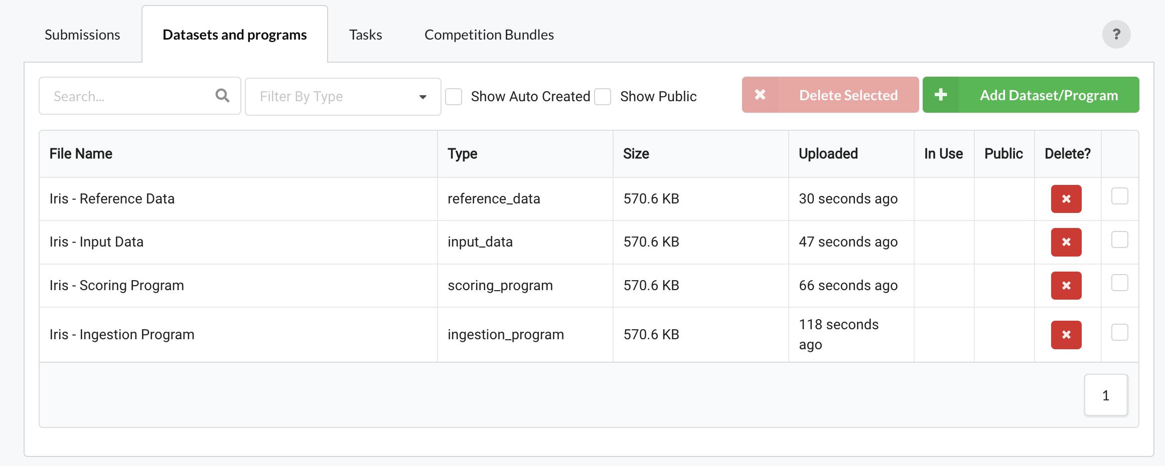Click inside the Search input field
The height and width of the screenshot is (466, 1165).
point(125,96)
